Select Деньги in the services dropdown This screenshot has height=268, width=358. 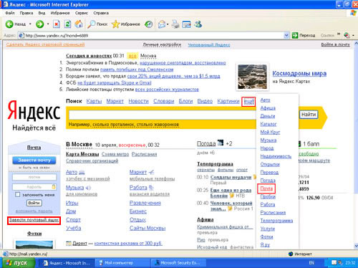[268, 116]
